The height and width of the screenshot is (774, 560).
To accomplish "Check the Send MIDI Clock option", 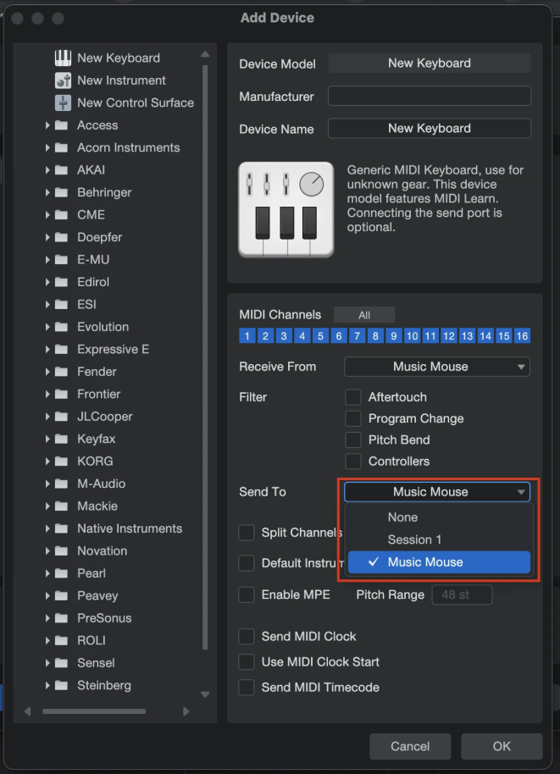I will coord(247,637).
